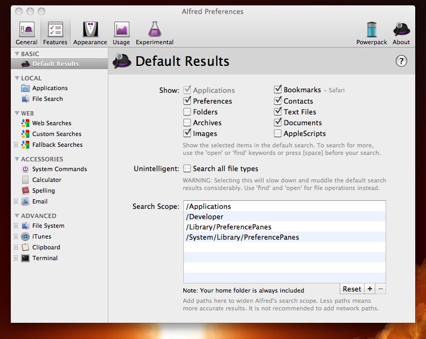Switch to the Features tab
Viewport: 426px width, 339px height.
[x=56, y=33]
